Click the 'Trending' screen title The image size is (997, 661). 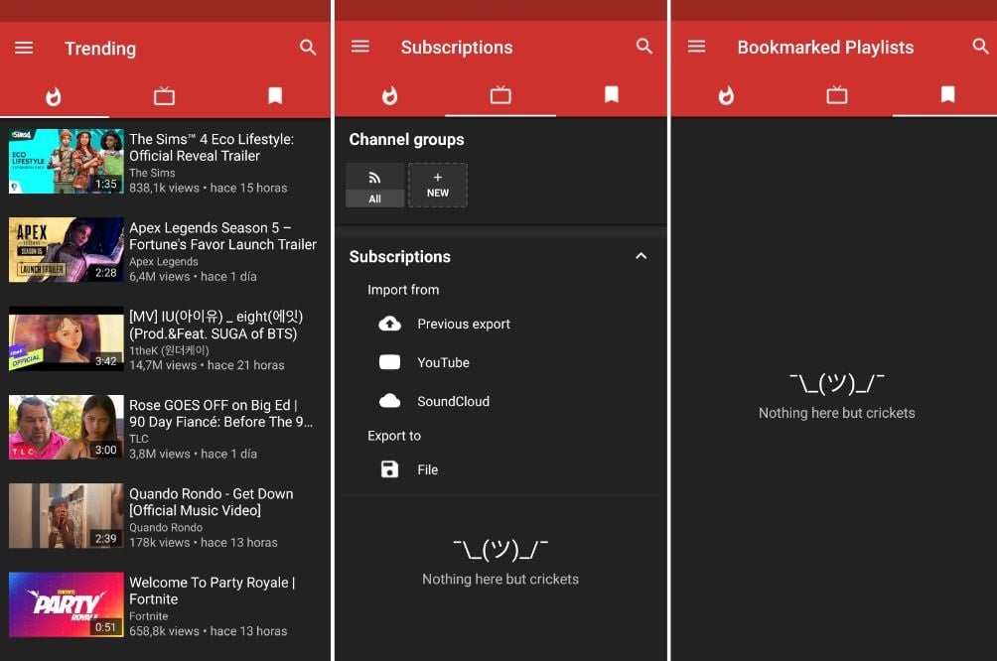pos(100,49)
